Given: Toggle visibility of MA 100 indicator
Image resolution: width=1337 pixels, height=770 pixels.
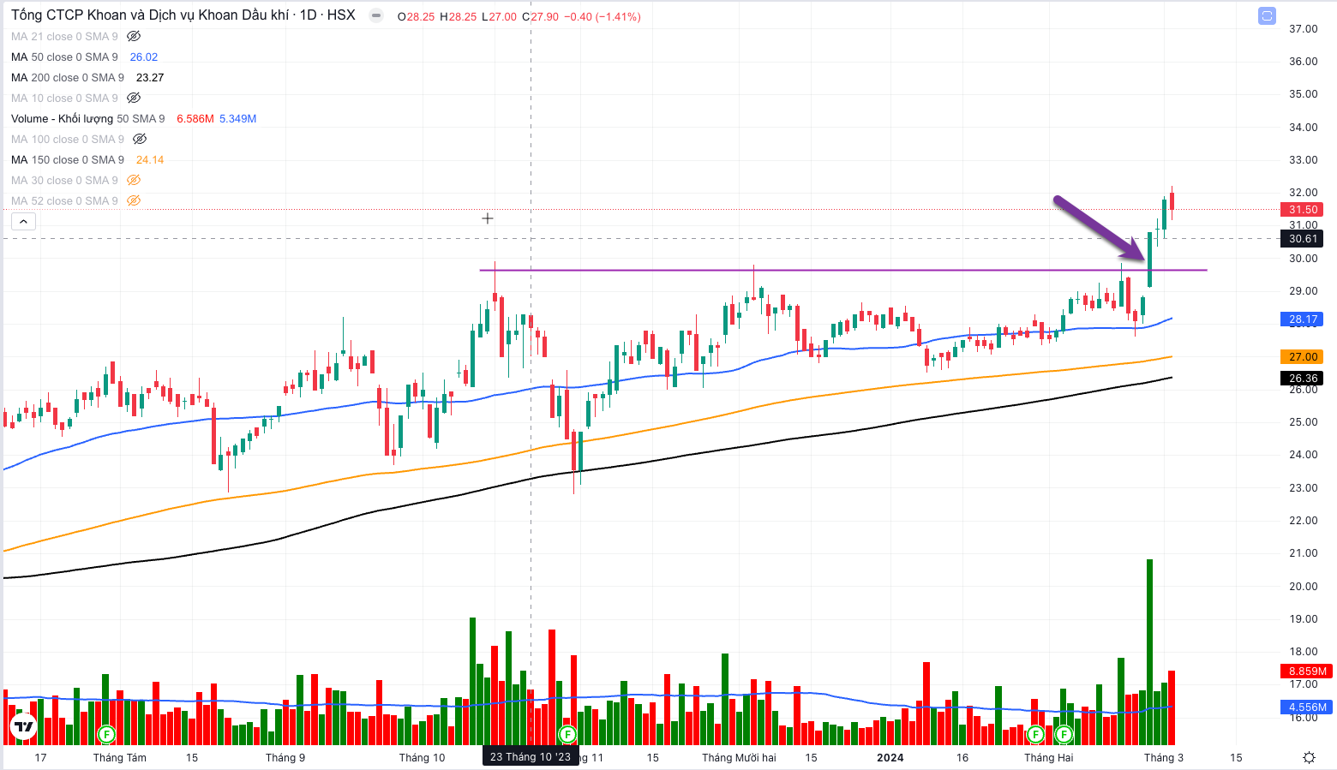Looking at the screenshot, I should (x=140, y=139).
